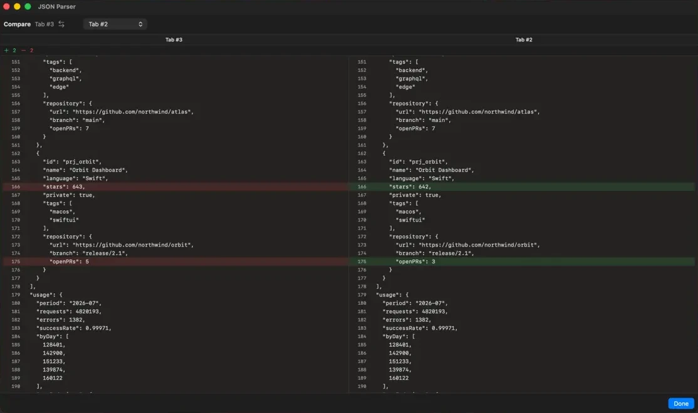Click "name": "Orbit Dashboard" in left pane
The image size is (698, 413).
point(85,170)
